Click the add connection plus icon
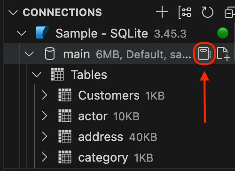Image resolution: width=235 pixels, height=171 pixels. click(162, 12)
